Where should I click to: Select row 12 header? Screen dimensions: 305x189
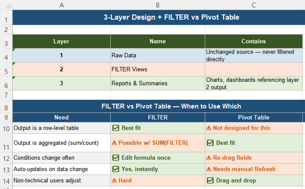6,157
